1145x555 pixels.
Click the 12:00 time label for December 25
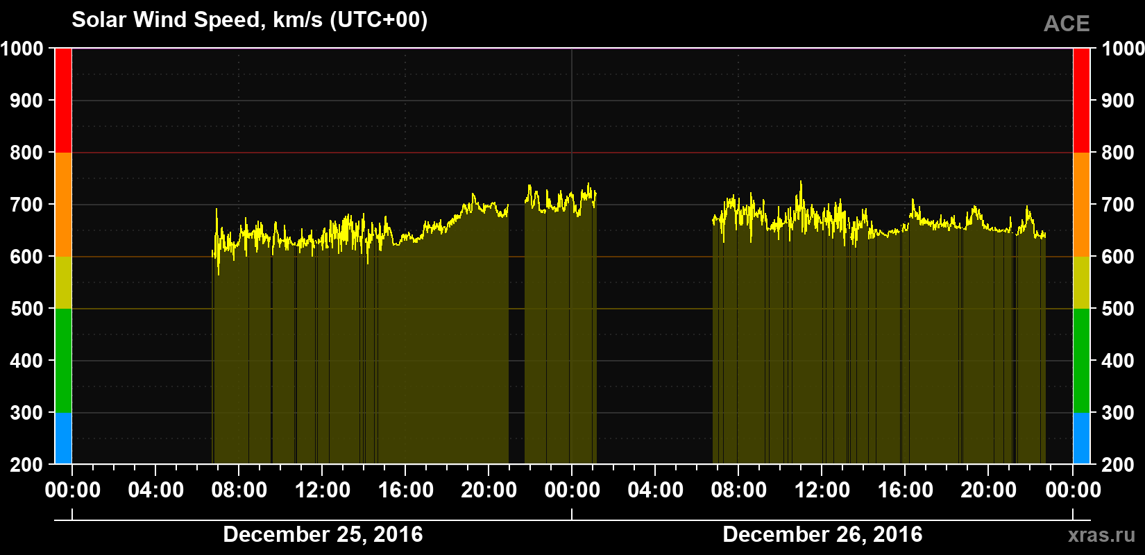323,490
